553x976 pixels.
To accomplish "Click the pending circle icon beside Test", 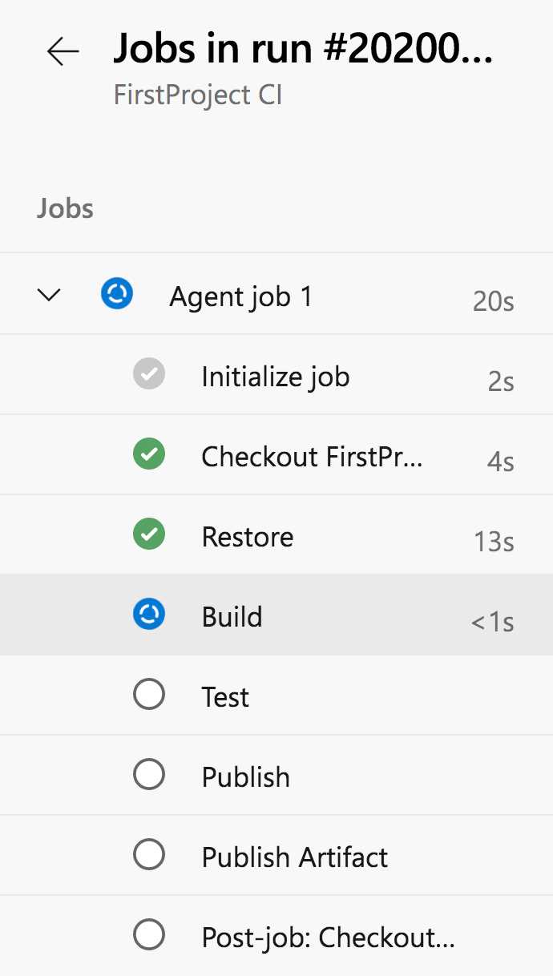I will click(x=148, y=694).
